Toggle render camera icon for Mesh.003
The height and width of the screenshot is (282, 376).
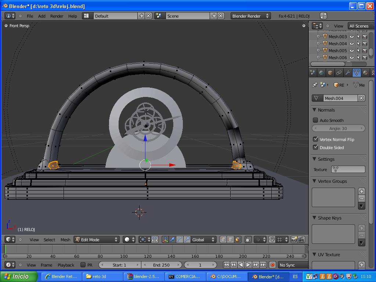coord(365,37)
